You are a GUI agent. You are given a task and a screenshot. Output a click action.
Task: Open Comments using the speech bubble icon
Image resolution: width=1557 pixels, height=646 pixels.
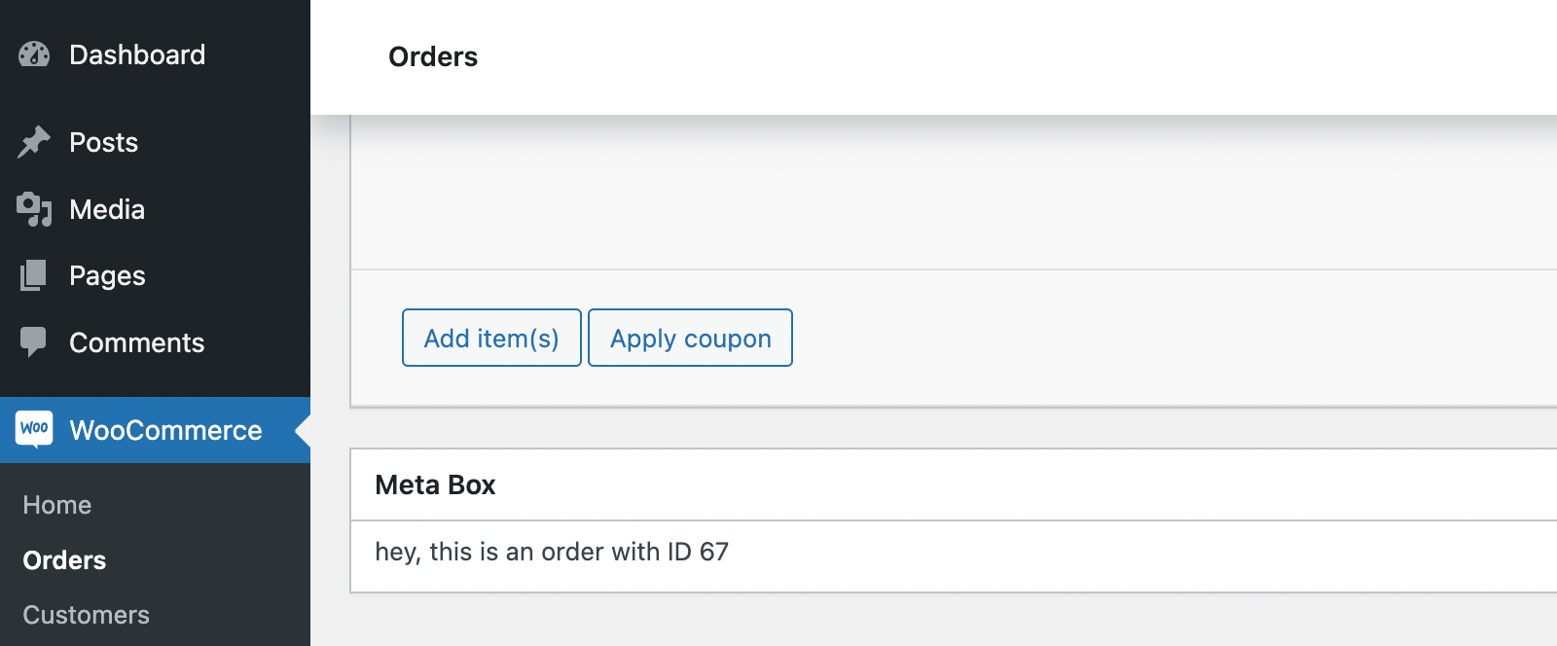pos(33,342)
